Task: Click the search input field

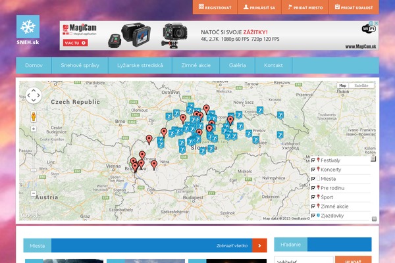Action: [303, 260]
